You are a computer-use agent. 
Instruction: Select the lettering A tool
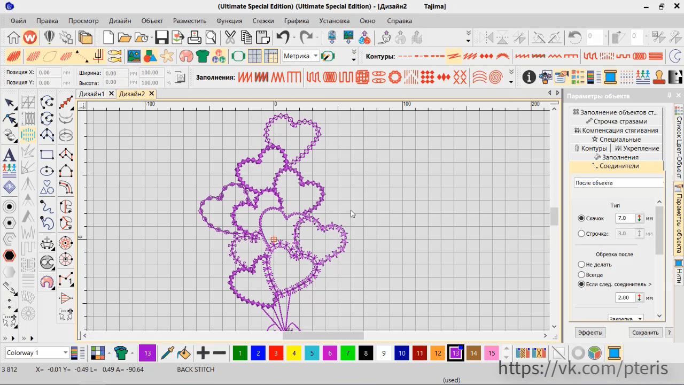tap(9, 155)
